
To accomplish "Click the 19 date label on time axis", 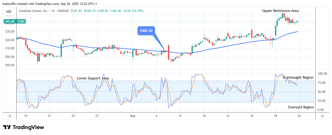I will point(26,116).
